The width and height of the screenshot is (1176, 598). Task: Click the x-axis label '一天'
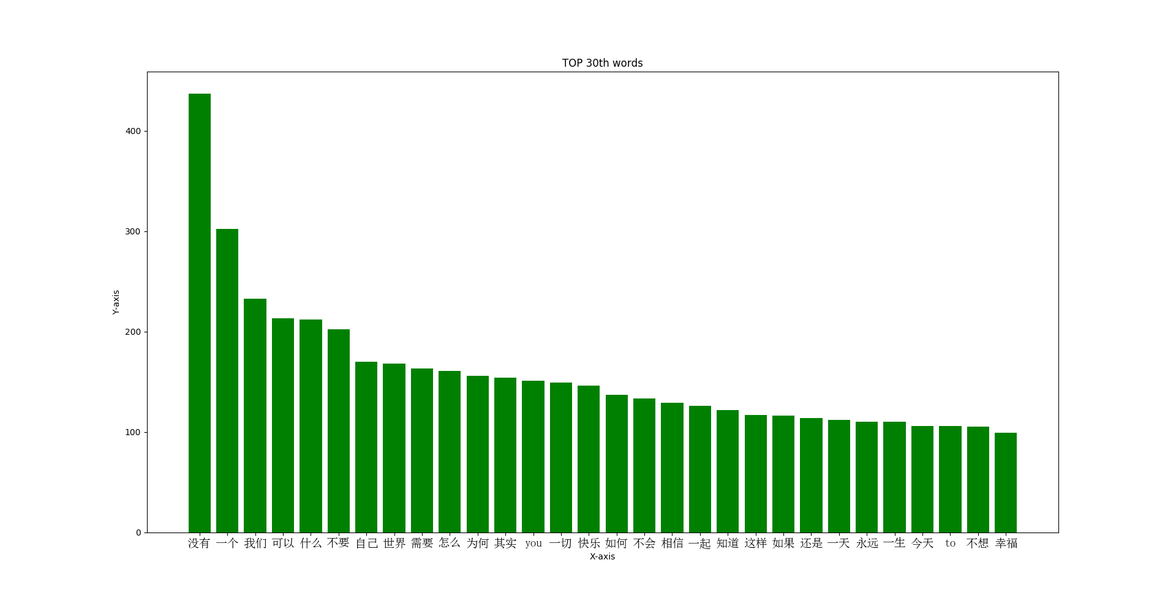click(x=839, y=543)
